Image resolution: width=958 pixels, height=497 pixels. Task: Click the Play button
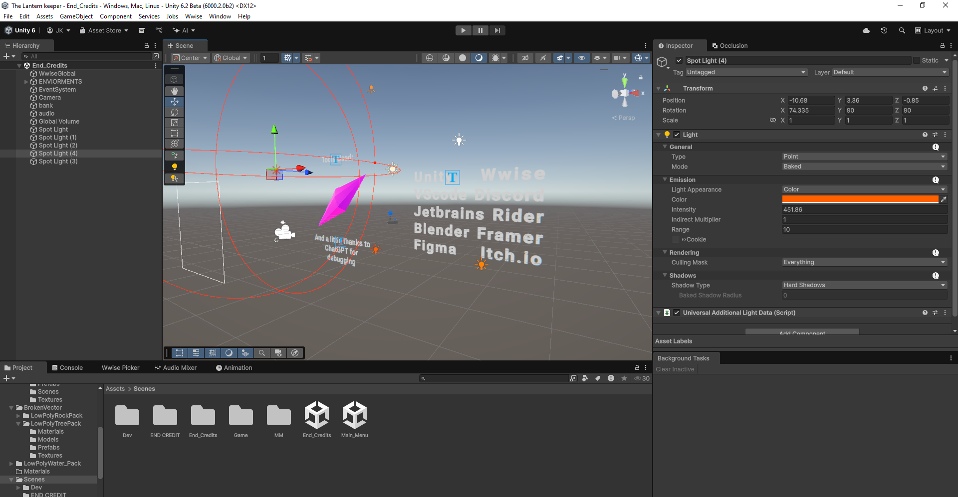[464, 30]
